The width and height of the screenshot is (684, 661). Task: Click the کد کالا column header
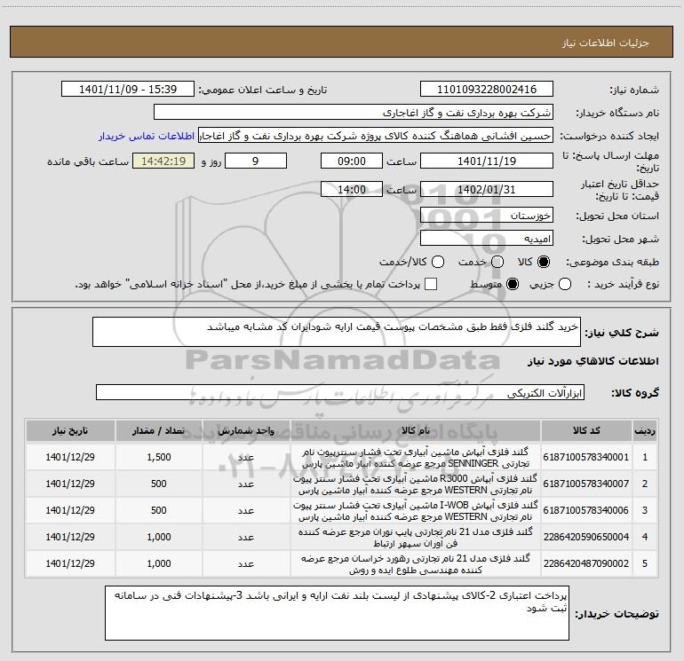pos(586,430)
